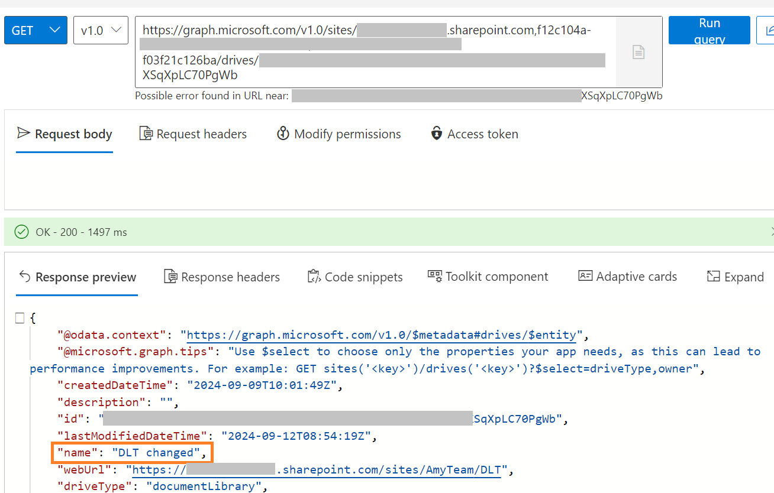The height and width of the screenshot is (493, 774).
Task: Open the Toolkit component tab
Action: 488,277
